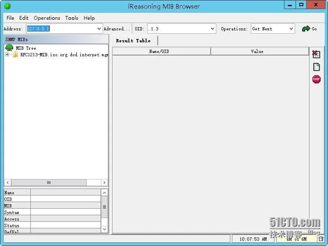Click the trash can icon in status bar
Viewport: 328px width, 246px height.
(x=321, y=239)
